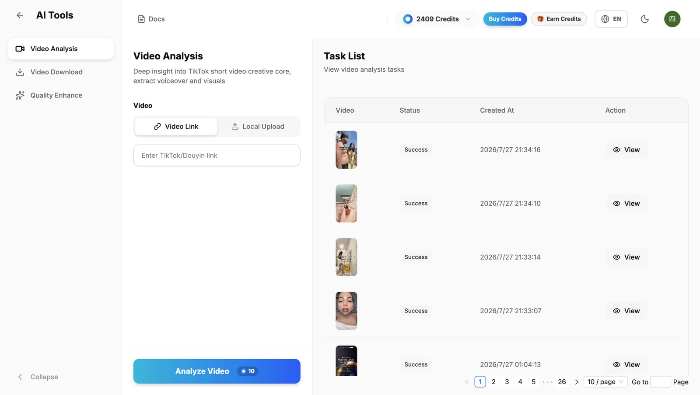Expand the 2409 Credits dropdown

[437, 19]
